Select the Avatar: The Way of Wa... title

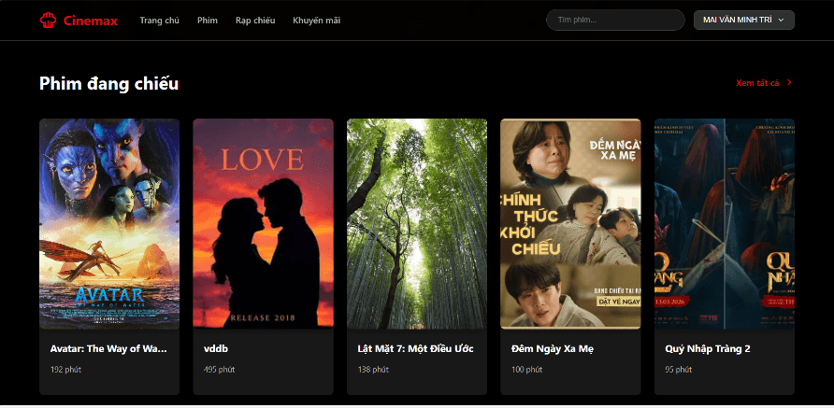click(x=108, y=349)
